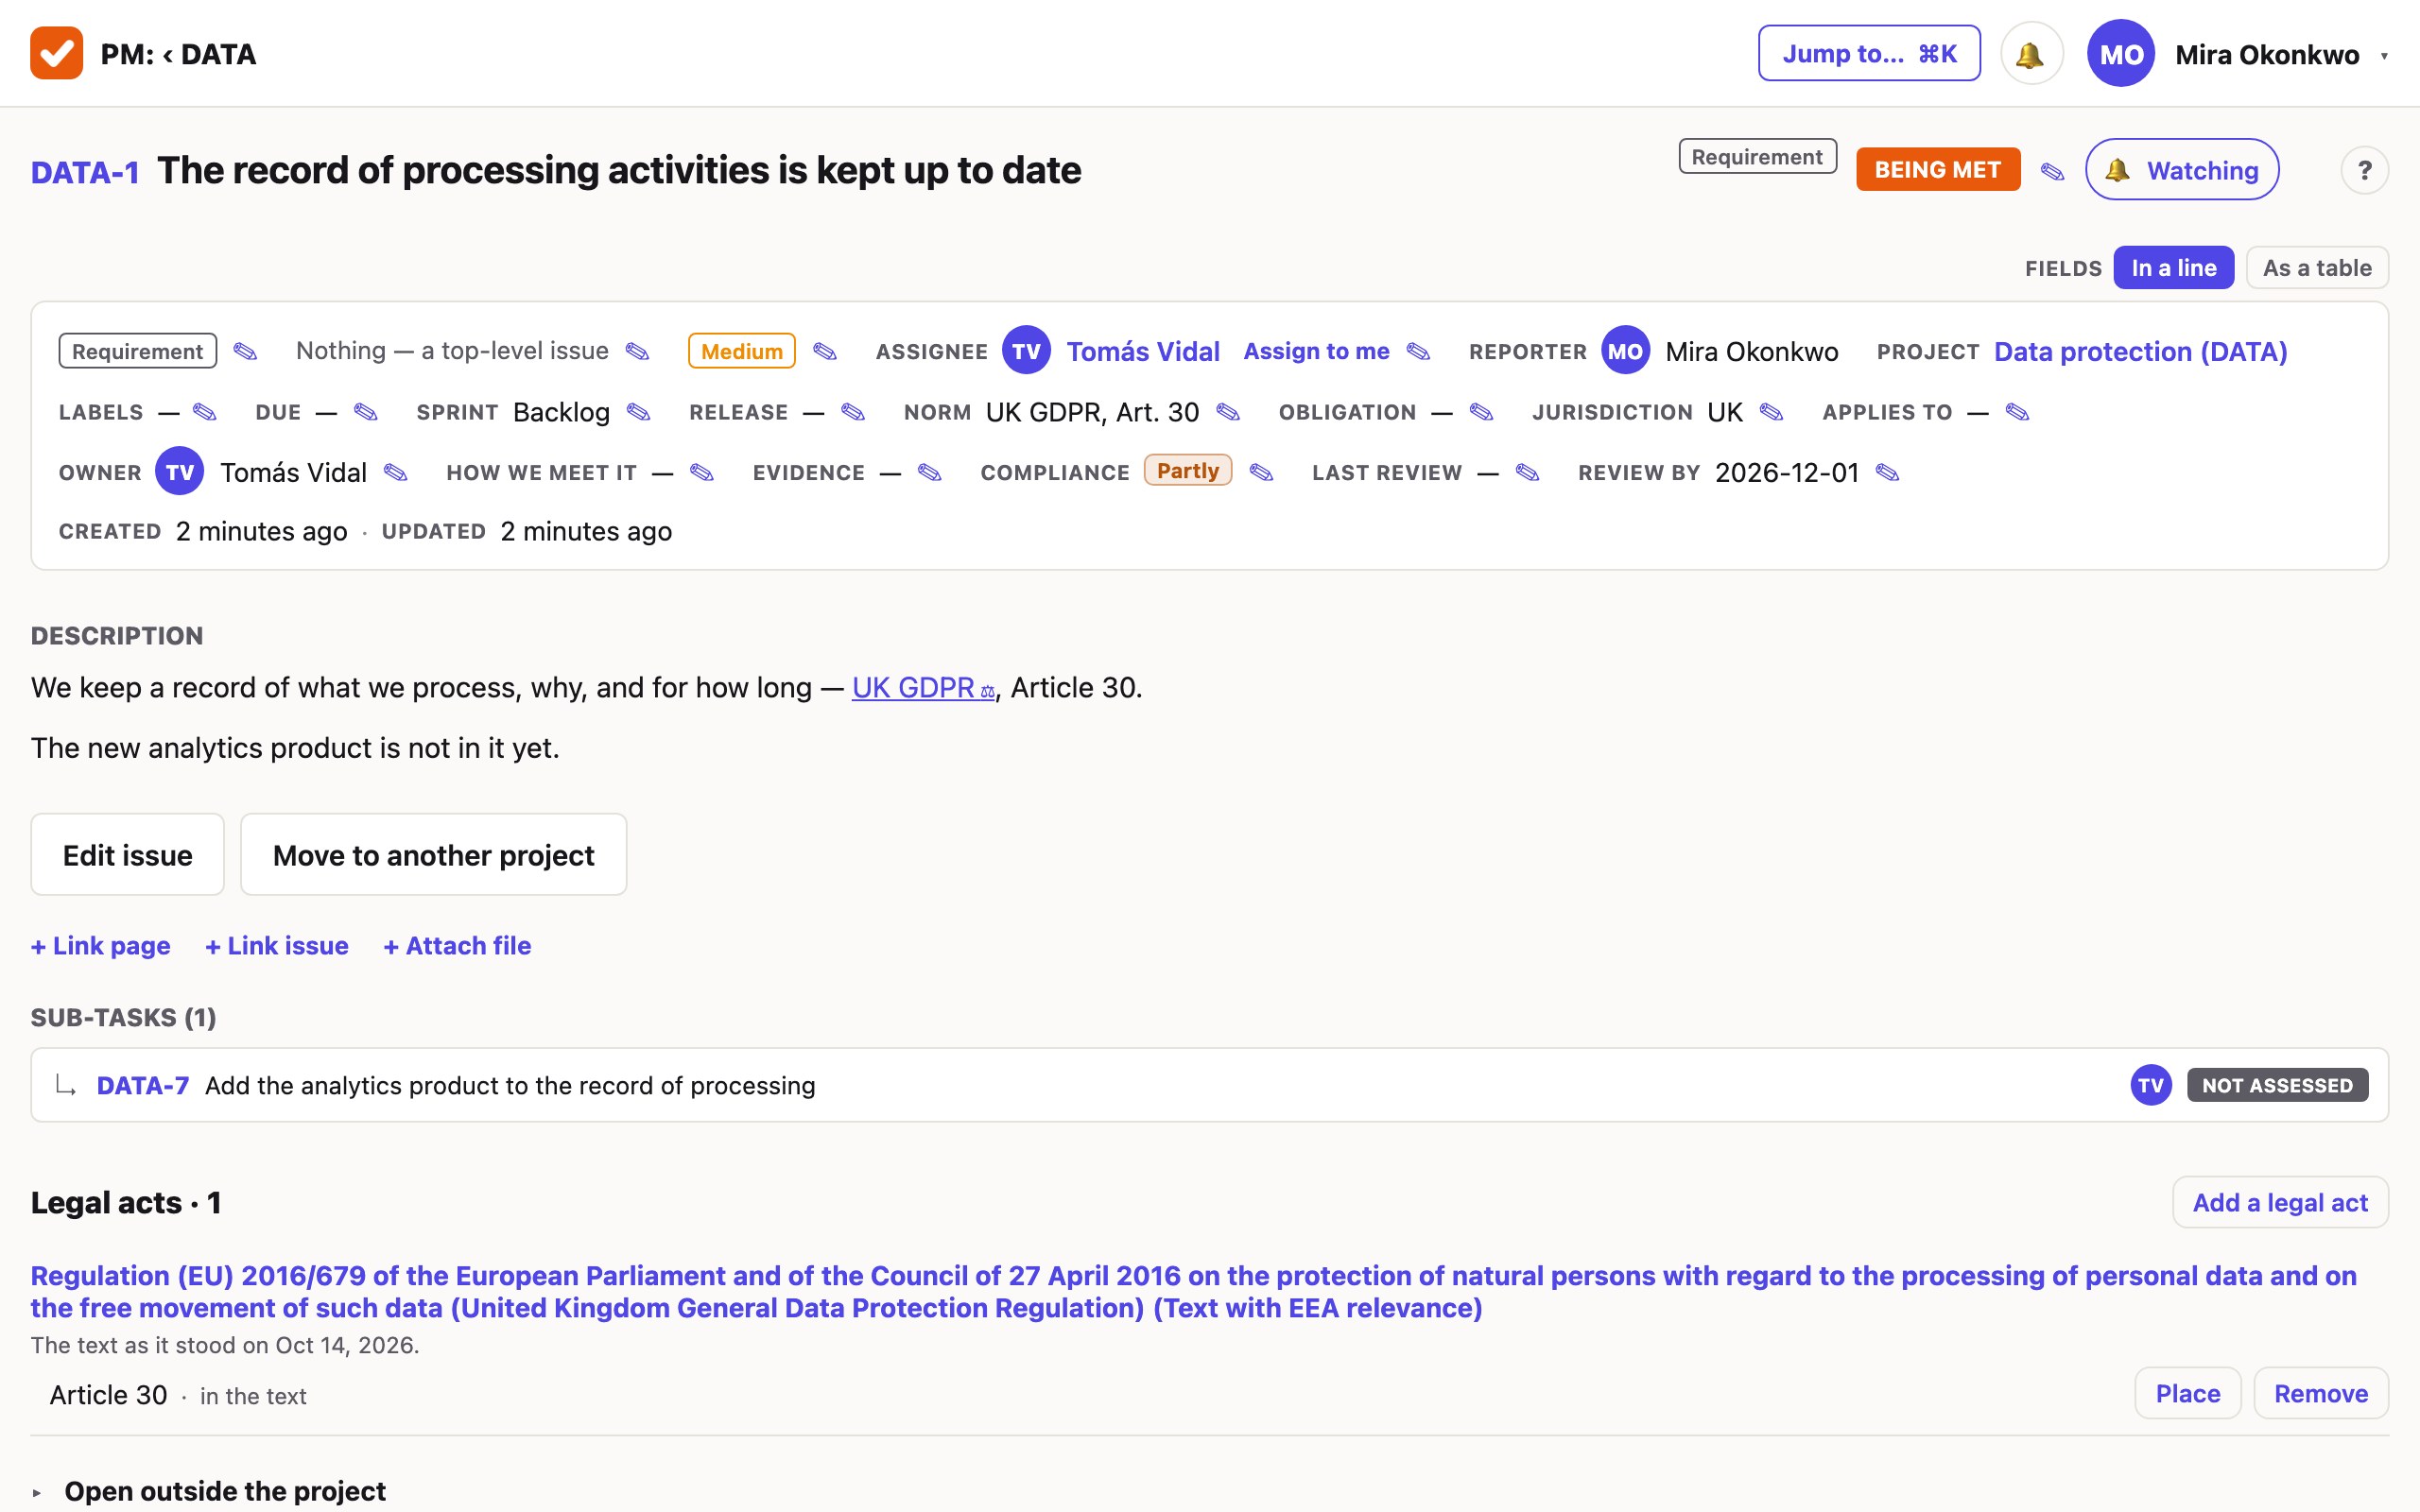Click + Attach file
Screen dimensions: 2420x1512
[457, 945]
